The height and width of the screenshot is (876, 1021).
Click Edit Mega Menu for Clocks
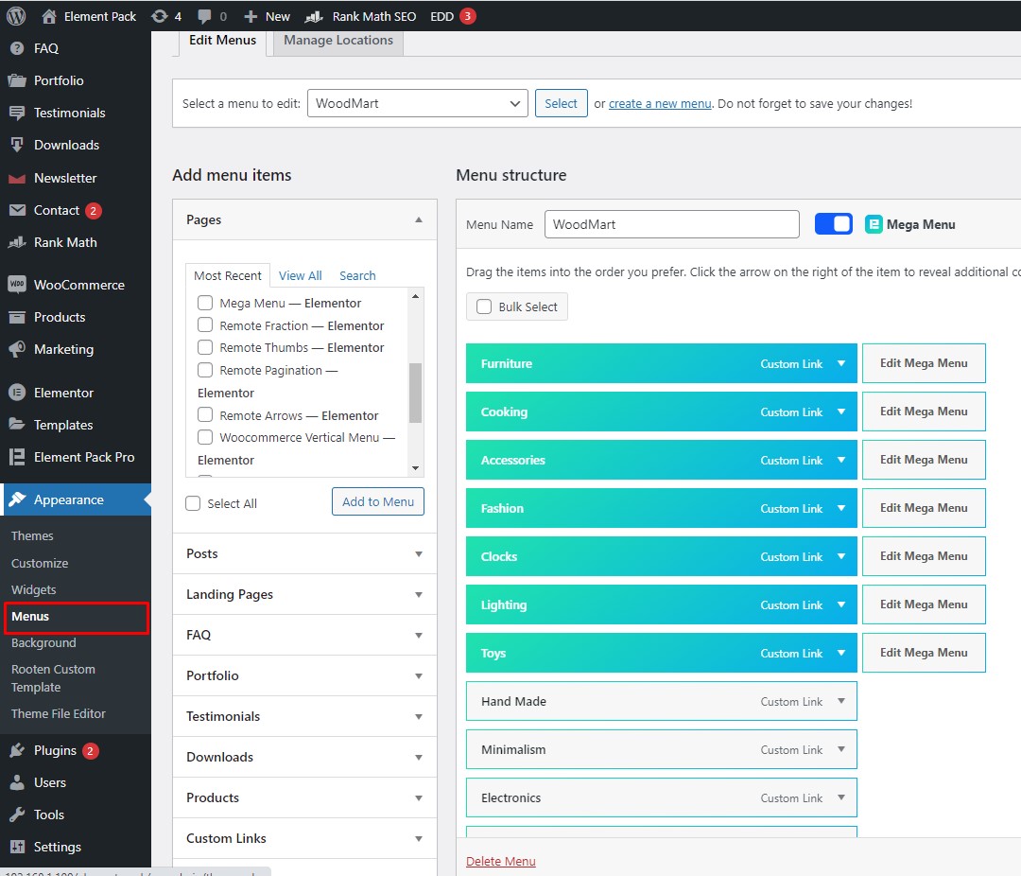tap(924, 556)
